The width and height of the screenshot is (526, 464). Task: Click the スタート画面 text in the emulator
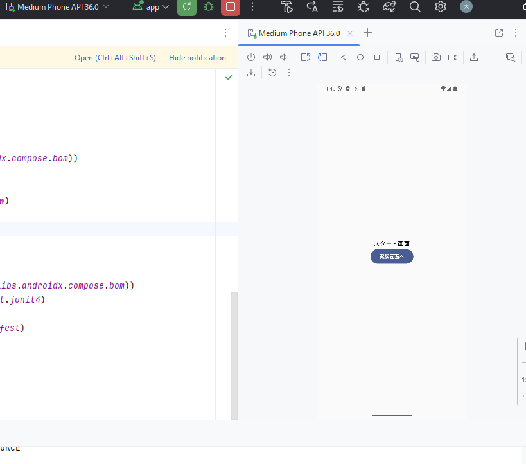(392, 244)
